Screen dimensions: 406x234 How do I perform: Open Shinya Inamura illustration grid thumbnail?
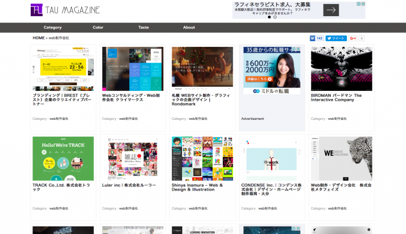[202, 159]
